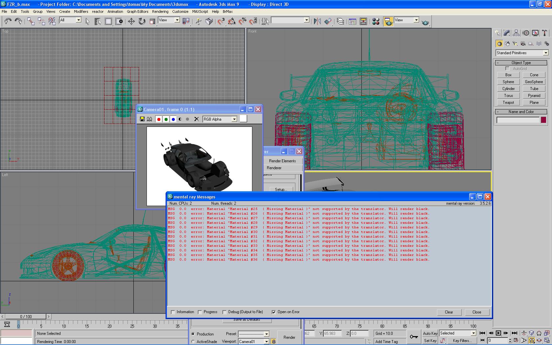Save the rendered image bitmap
This screenshot has width=552, height=345.
point(142,119)
